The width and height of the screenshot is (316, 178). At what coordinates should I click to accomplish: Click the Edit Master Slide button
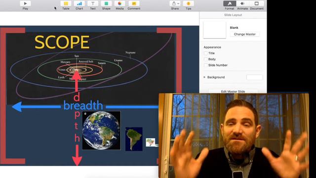point(233,91)
